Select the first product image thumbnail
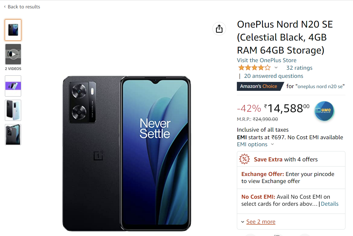Image resolution: width=353 pixels, height=236 pixels. coord(13,30)
